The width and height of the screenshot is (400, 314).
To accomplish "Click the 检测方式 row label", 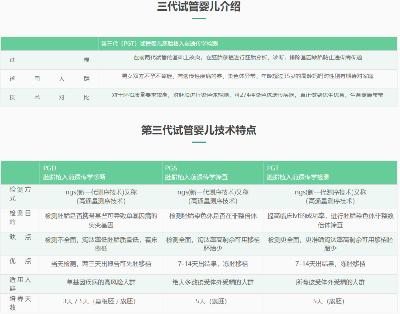I will click(x=20, y=194).
